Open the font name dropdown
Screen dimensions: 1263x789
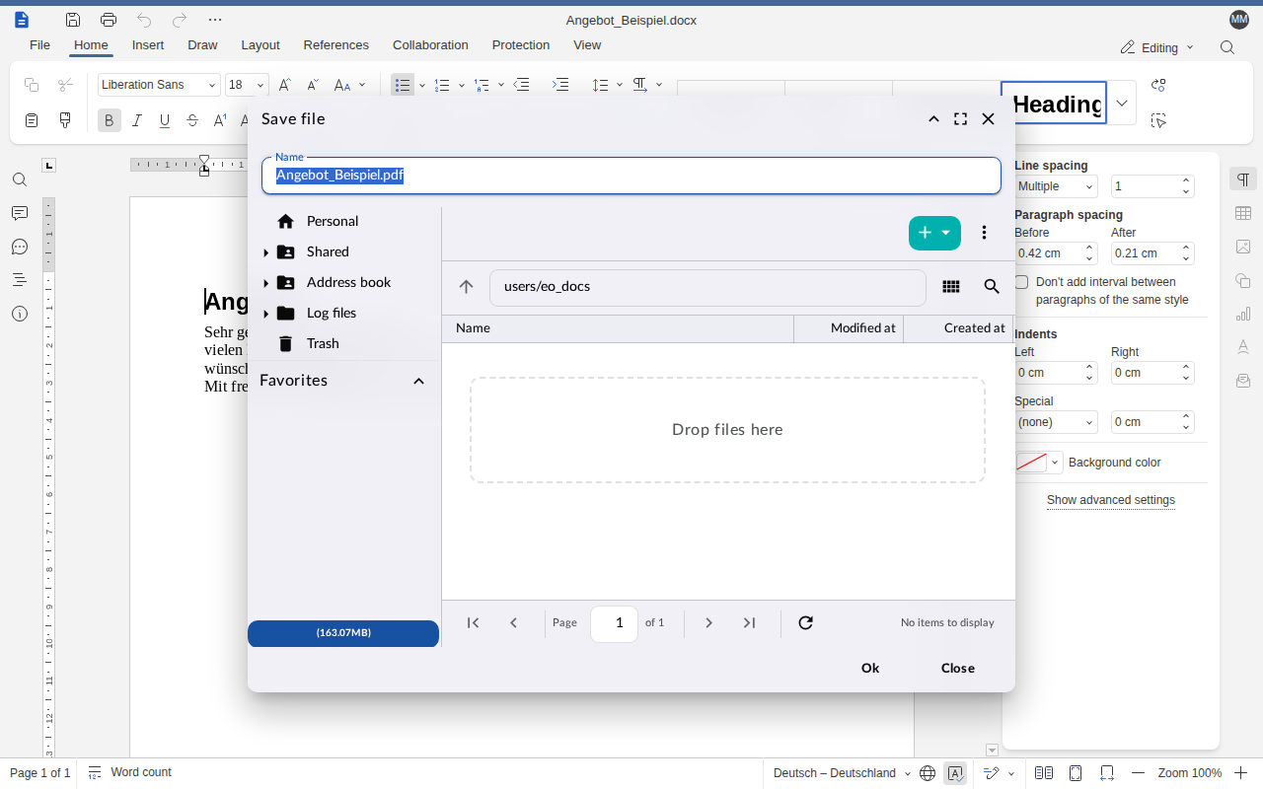pyautogui.click(x=212, y=85)
